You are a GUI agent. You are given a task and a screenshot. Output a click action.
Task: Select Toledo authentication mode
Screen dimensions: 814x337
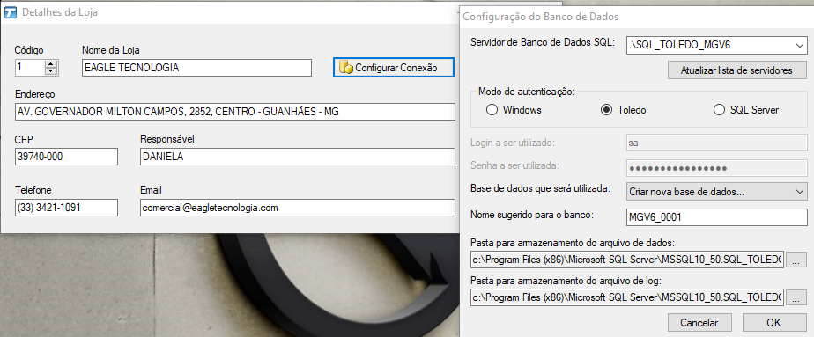623,110
